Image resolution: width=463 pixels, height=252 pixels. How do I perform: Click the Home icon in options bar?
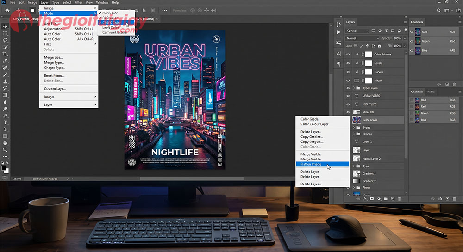[7, 11]
